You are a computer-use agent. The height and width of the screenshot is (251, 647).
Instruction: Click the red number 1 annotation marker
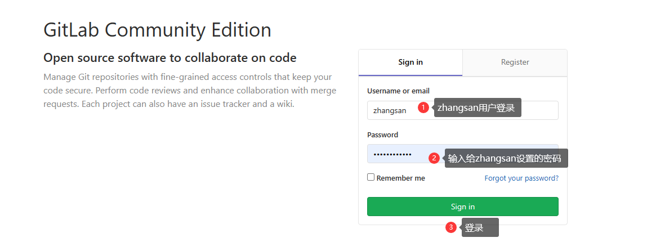(x=423, y=108)
